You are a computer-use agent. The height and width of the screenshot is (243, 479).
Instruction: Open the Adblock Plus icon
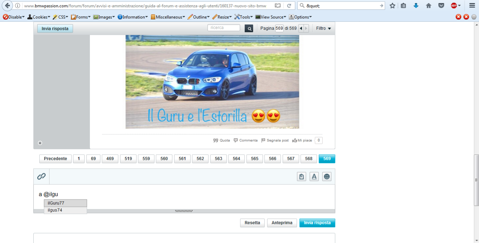(x=454, y=6)
